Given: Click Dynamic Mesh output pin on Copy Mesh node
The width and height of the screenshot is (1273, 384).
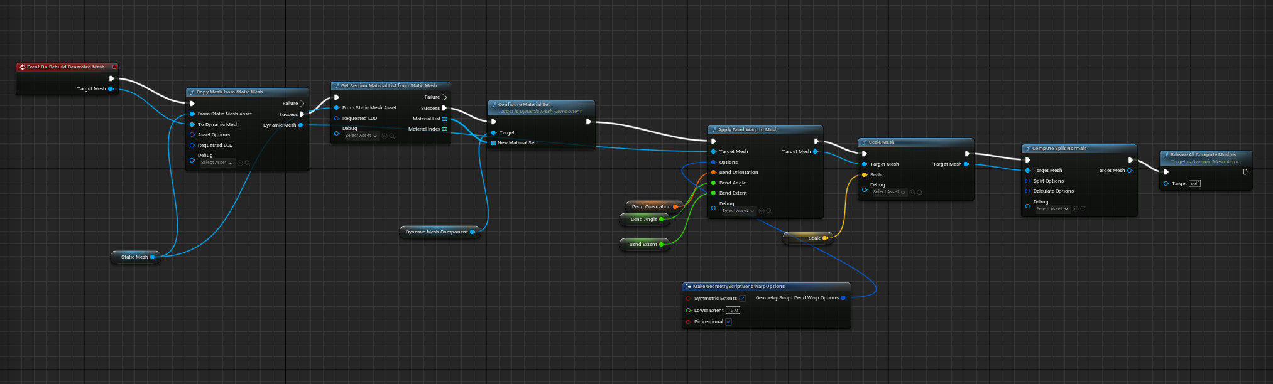Looking at the screenshot, I should click(x=301, y=125).
